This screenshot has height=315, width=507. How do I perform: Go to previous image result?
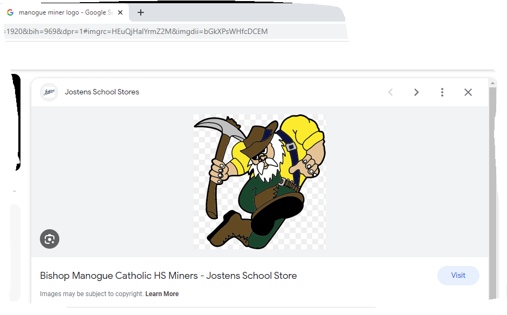point(390,92)
